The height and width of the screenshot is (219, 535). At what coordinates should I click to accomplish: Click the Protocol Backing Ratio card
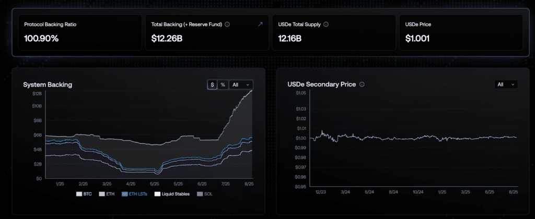80,32
